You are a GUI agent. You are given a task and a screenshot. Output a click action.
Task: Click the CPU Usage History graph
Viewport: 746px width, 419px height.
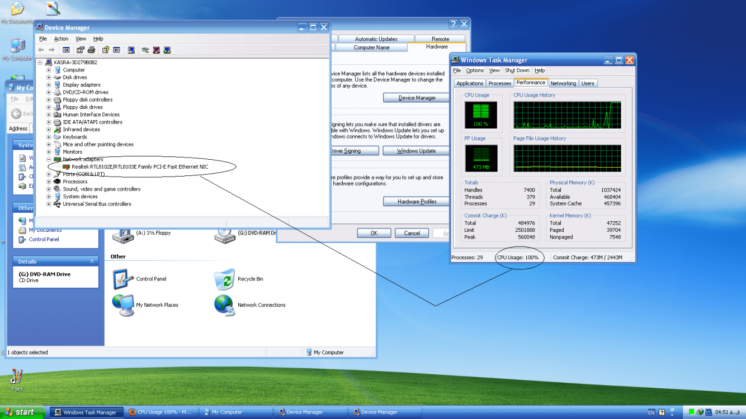(x=567, y=115)
